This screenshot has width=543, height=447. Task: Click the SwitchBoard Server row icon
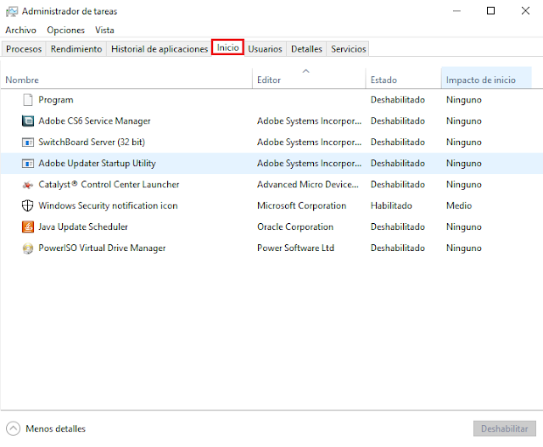pyautogui.click(x=28, y=142)
